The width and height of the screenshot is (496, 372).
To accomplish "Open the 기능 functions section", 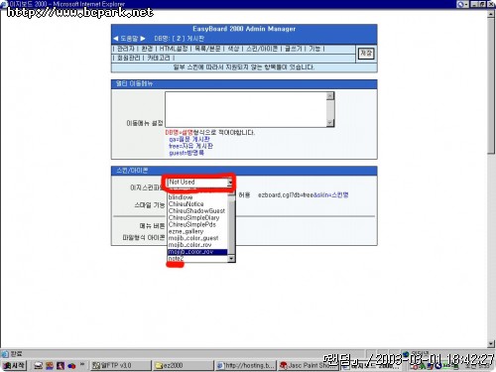I will pyautogui.click(x=314, y=49).
